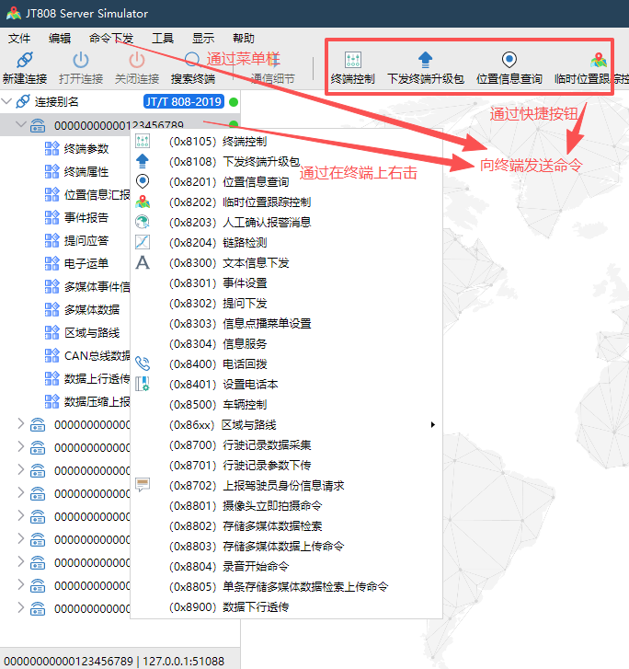The image size is (629, 669).
Task: Click the JT/T 808-2019 protocol badge
Action: [x=183, y=101]
